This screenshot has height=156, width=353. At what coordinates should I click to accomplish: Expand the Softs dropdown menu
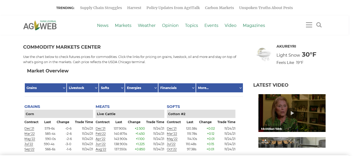[x=112, y=88]
